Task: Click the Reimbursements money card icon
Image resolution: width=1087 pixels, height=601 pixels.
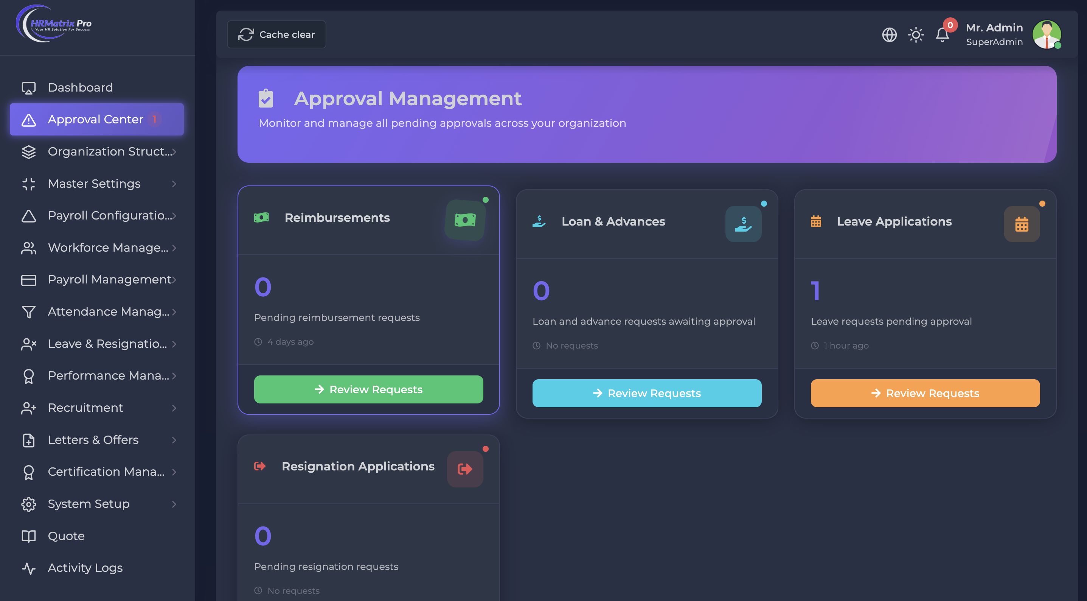Action: 465,220
